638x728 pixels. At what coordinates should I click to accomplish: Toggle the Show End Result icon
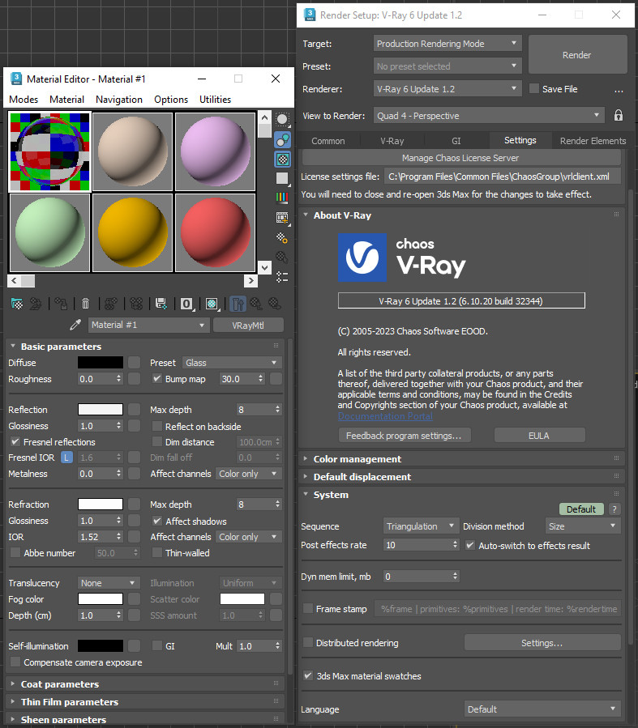click(x=238, y=304)
